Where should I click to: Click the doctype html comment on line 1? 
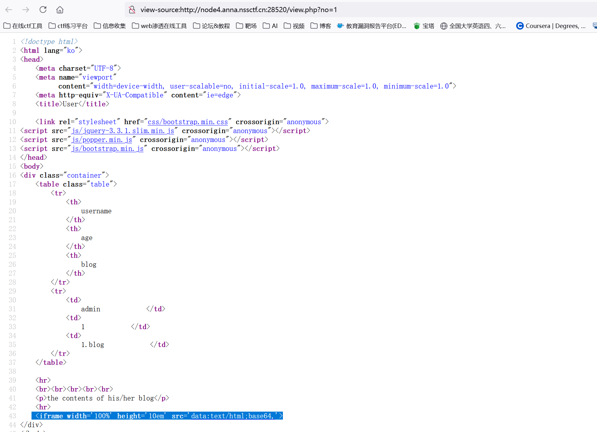coord(49,42)
